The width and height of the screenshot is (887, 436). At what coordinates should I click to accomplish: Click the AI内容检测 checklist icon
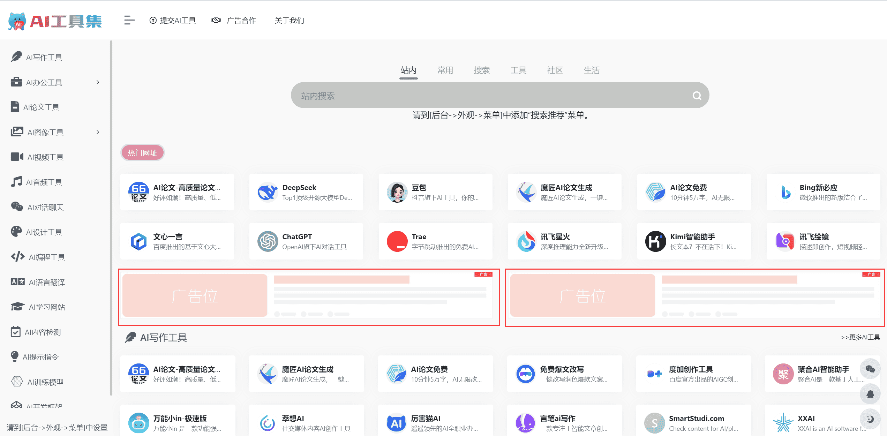pos(15,332)
